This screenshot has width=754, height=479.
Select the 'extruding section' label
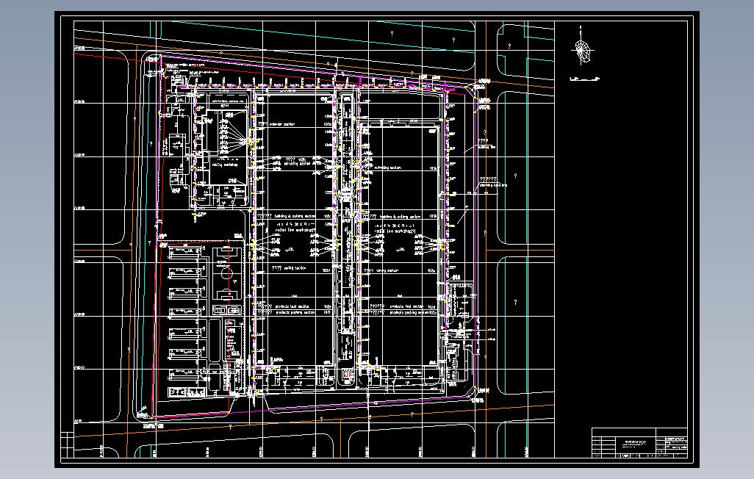387,168
